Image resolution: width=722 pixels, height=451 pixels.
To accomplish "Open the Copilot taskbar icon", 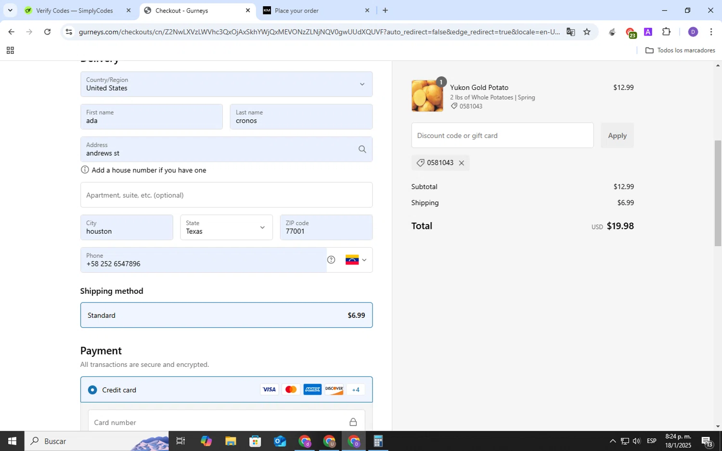I will [x=206, y=441].
